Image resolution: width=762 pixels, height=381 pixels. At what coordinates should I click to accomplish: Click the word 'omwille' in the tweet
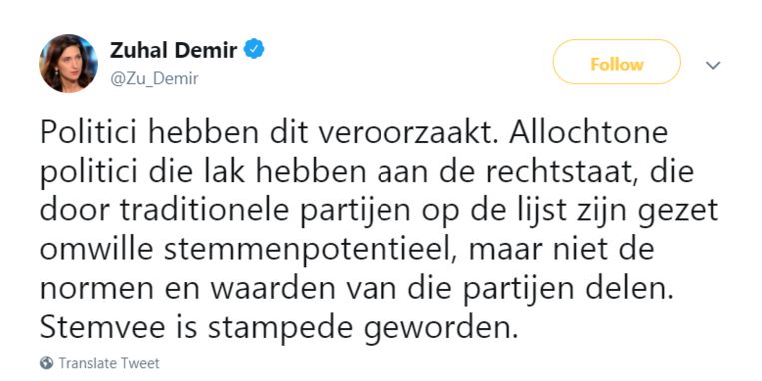tap(97, 249)
